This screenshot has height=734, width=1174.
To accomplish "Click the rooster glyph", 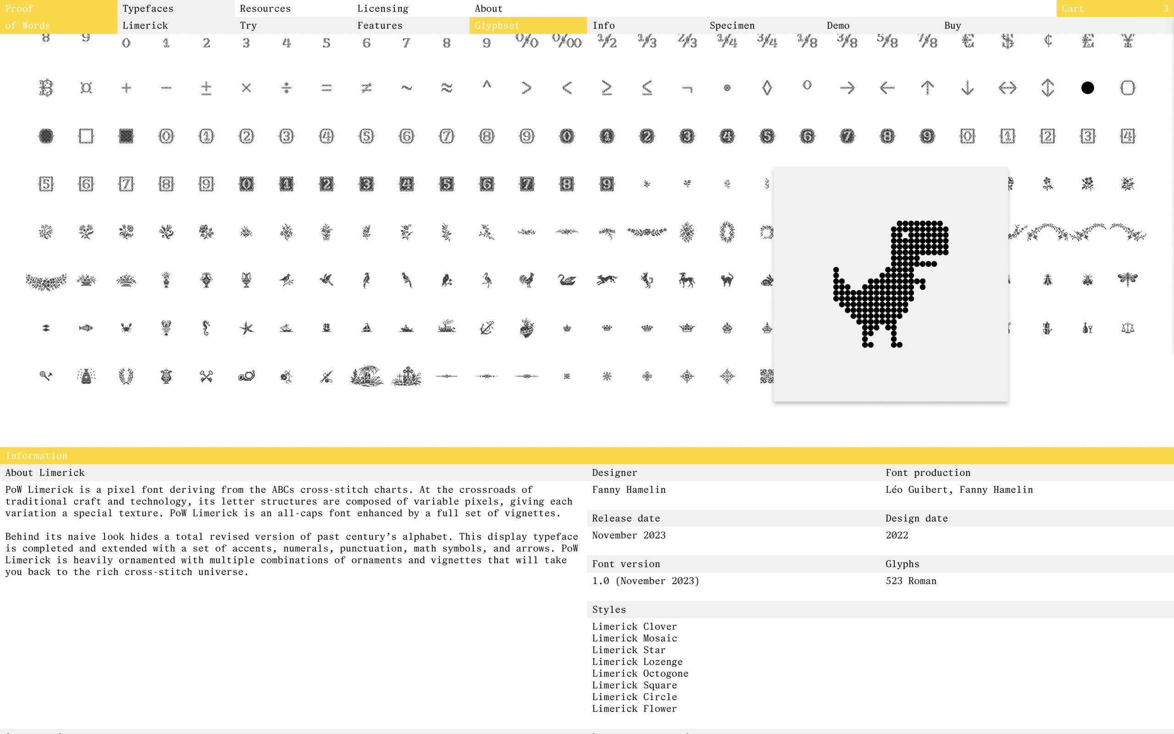I will tap(526, 280).
